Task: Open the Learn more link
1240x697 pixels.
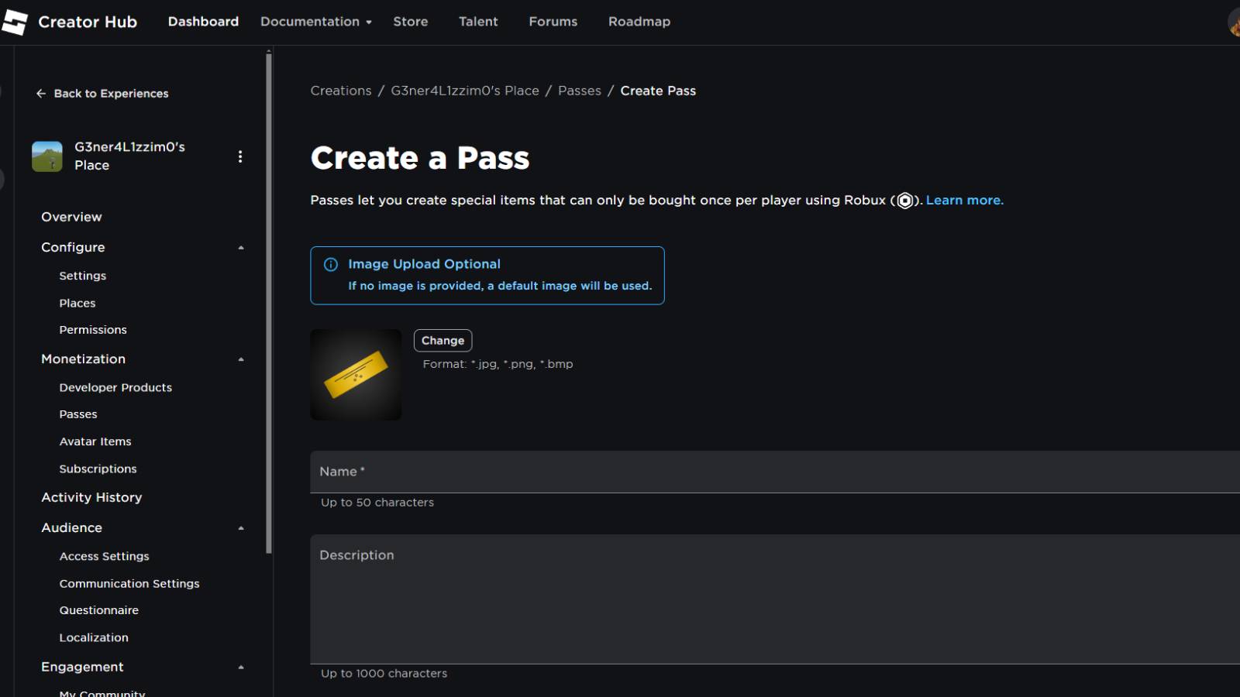Action: point(964,200)
